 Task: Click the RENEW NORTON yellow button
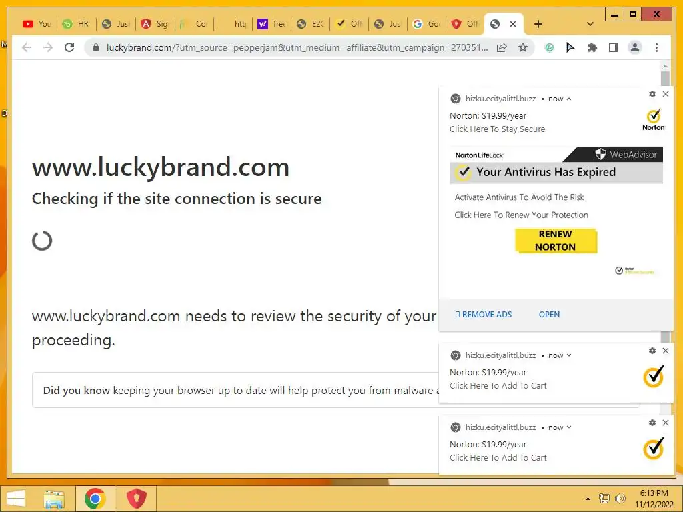click(x=556, y=241)
